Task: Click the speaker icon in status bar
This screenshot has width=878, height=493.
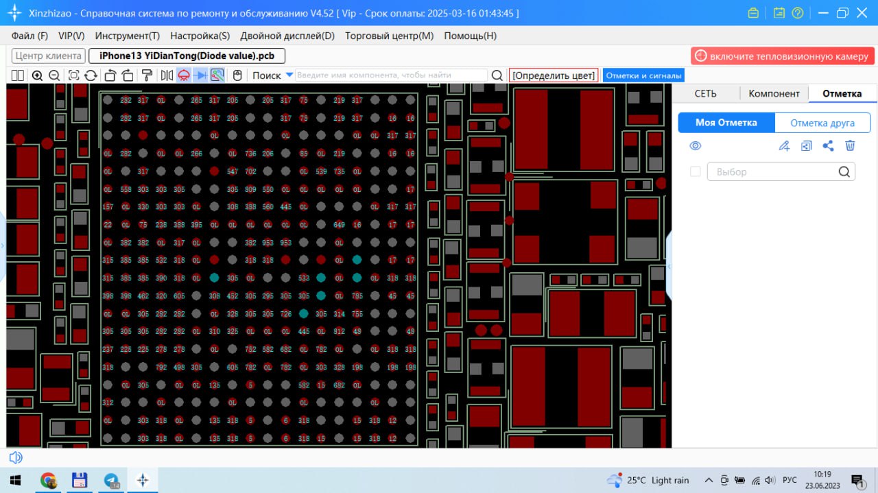Action: coord(15,457)
